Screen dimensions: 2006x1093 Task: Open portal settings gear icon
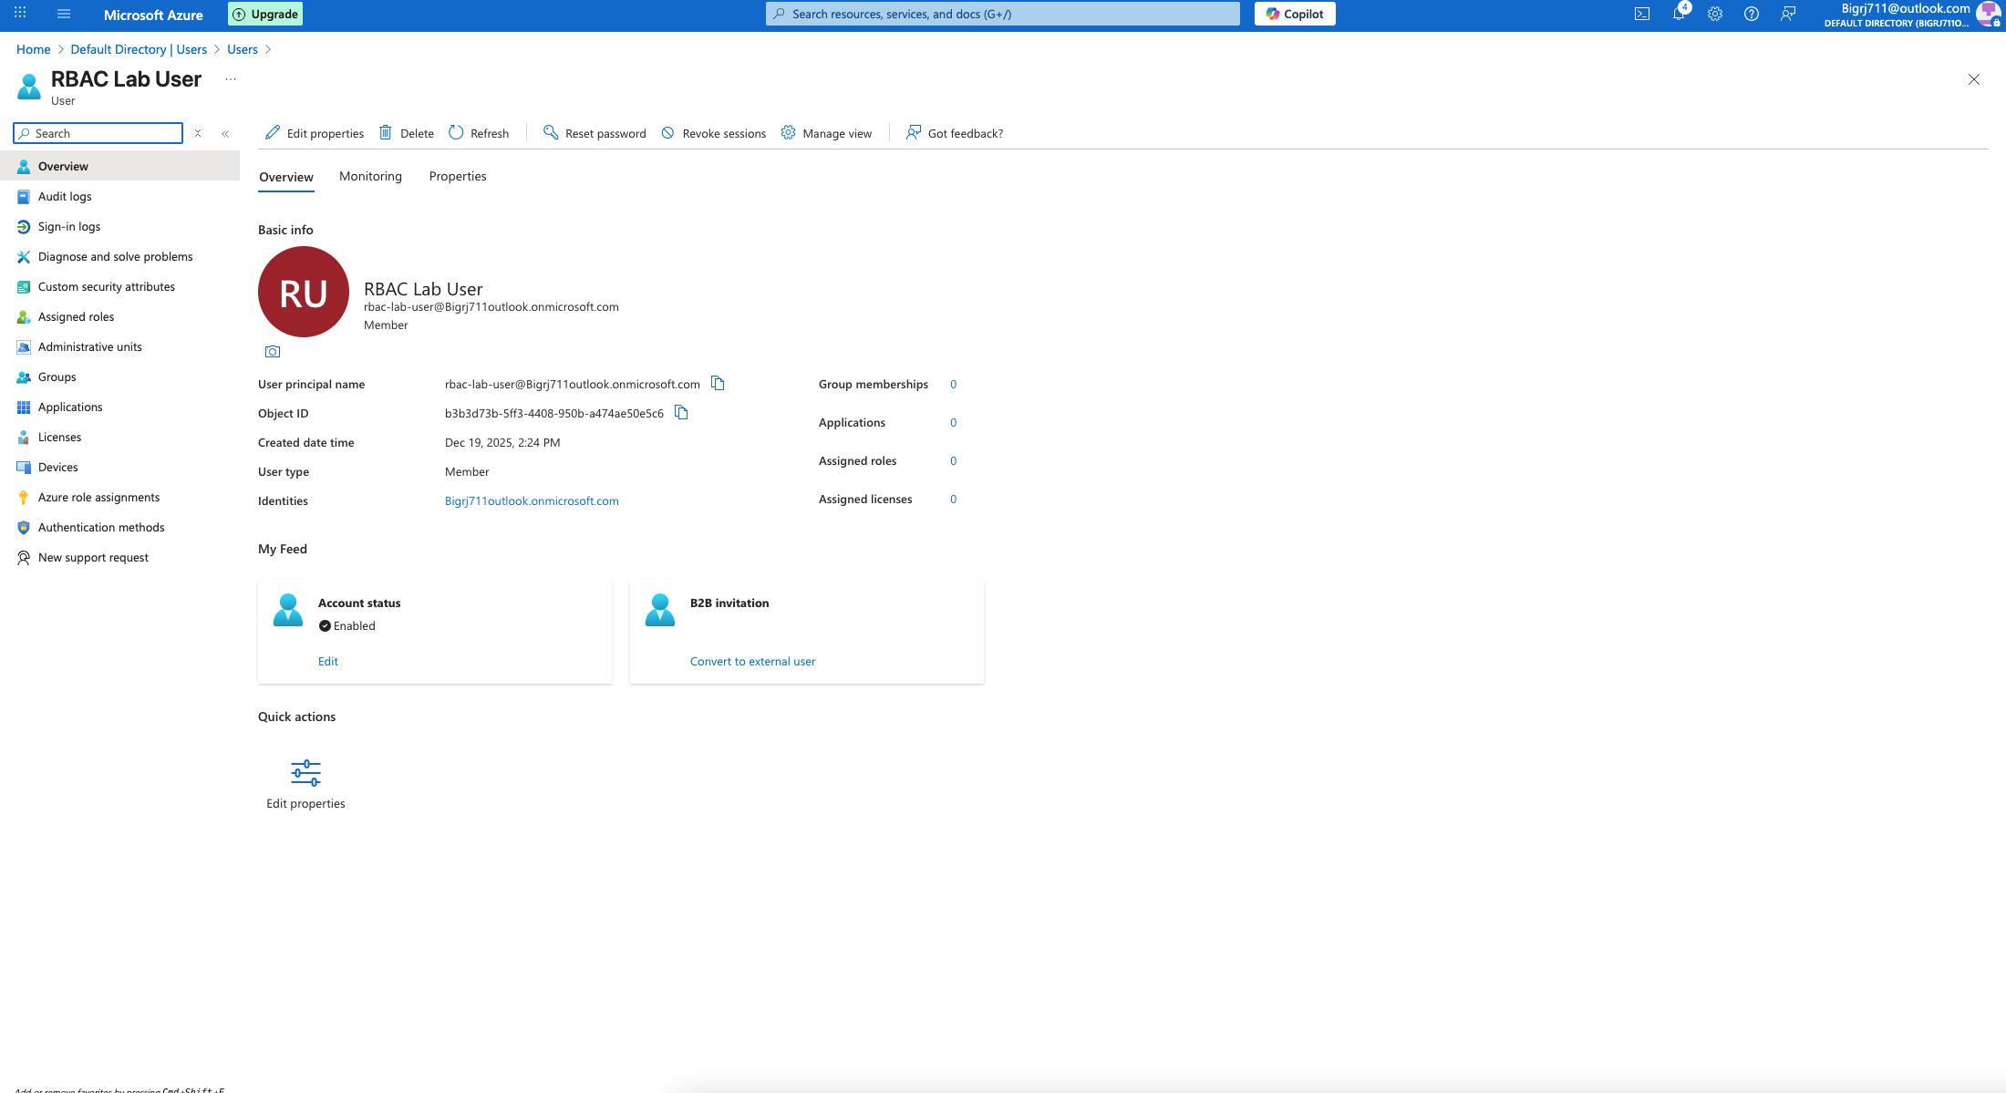click(x=1714, y=14)
